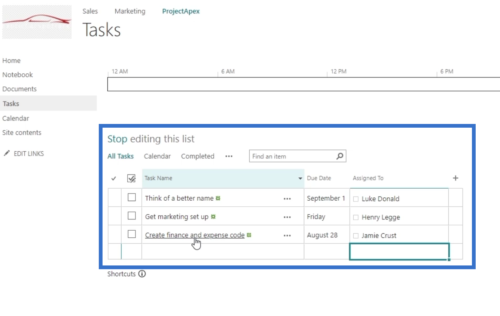Viewport: 500px width, 316px height.
Task: Open ellipsis menu for Create finance and expense code
Action: tap(287, 236)
